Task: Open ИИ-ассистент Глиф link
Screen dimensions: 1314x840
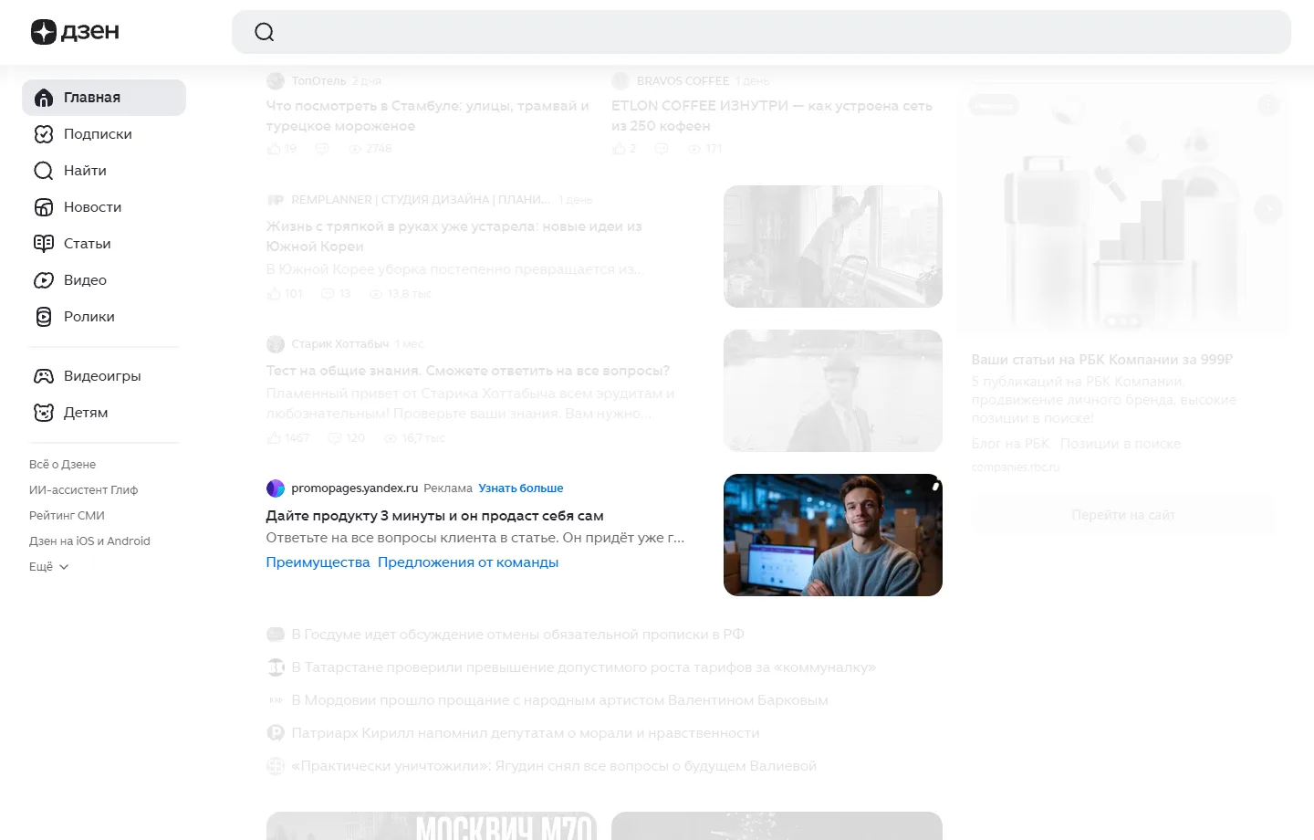Action: [x=84, y=490]
